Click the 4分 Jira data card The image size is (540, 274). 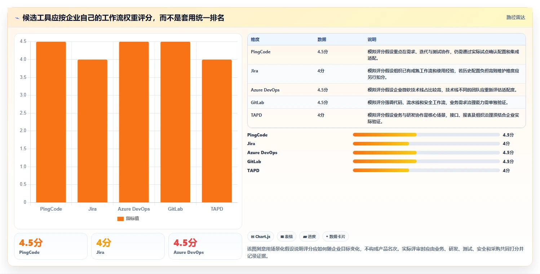pos(128,246)
